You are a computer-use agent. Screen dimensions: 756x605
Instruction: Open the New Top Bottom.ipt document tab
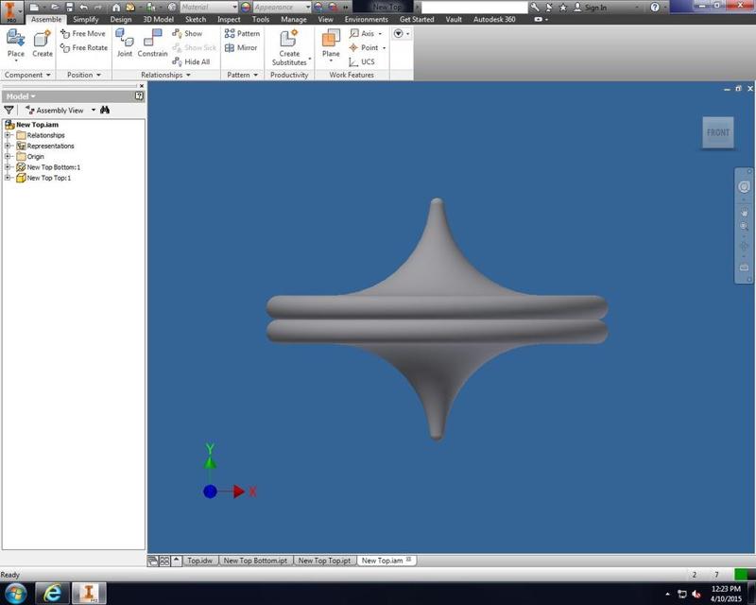click(x=255, y=561)
